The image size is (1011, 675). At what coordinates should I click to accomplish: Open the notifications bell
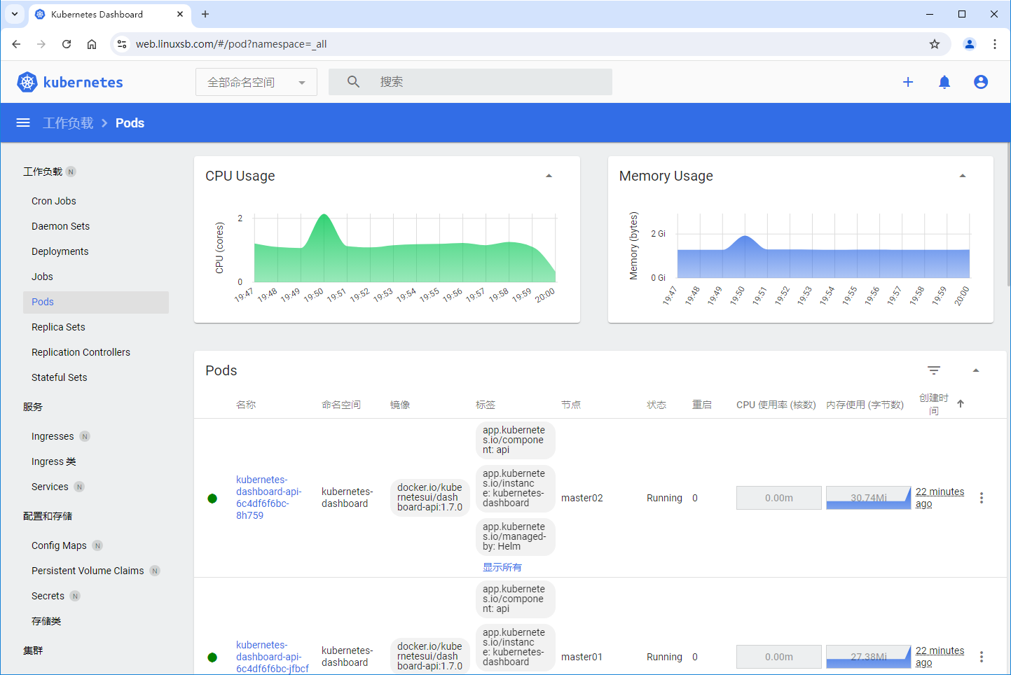(x=944, y=82)
